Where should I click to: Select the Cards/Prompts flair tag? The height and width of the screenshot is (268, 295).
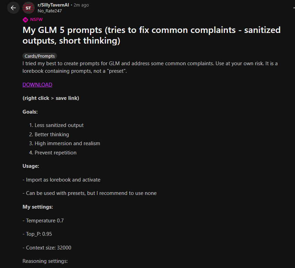[x=40, y=56]
